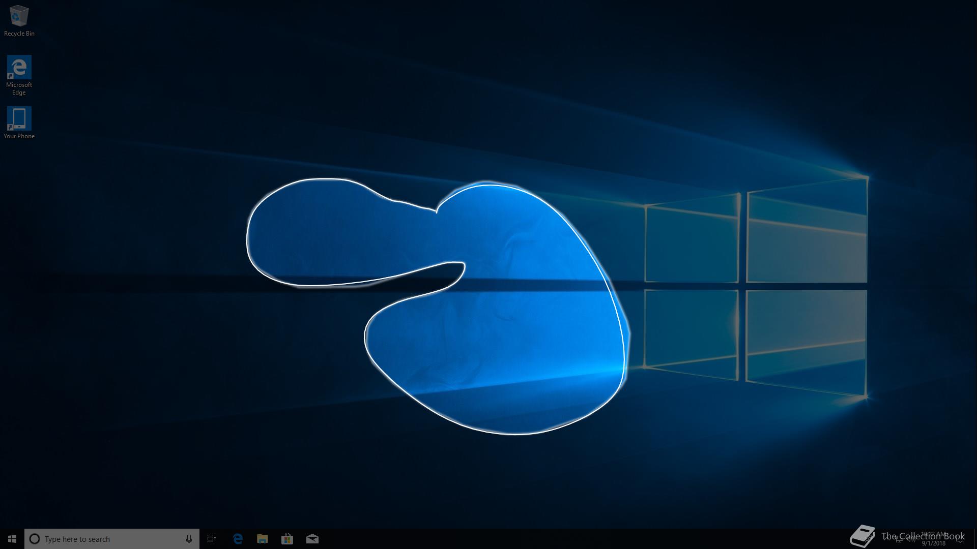Click the Cortana circle in search box
Screen dimensions: 977x549
tap(35, 539)
